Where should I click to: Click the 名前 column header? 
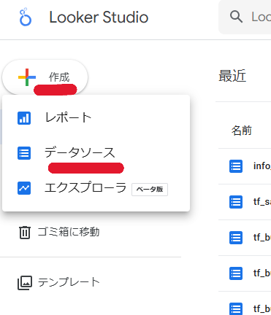242,131
